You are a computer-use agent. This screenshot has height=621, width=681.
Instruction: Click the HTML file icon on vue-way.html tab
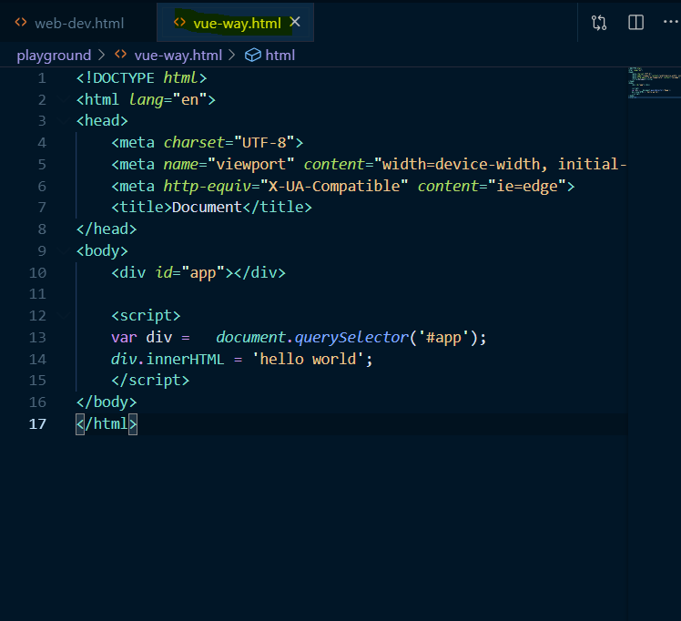[179, 22]
